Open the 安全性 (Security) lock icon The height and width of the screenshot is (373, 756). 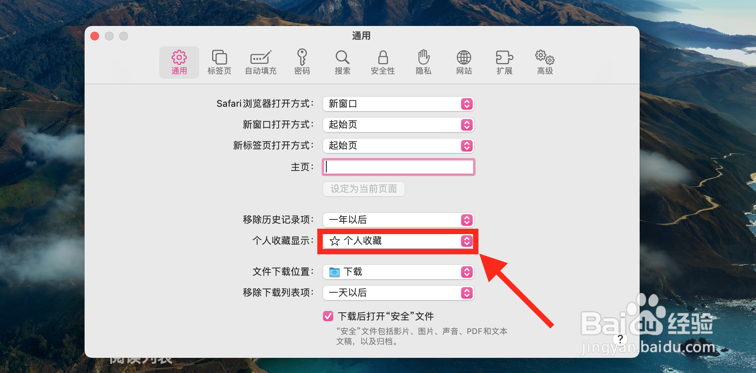383,62
